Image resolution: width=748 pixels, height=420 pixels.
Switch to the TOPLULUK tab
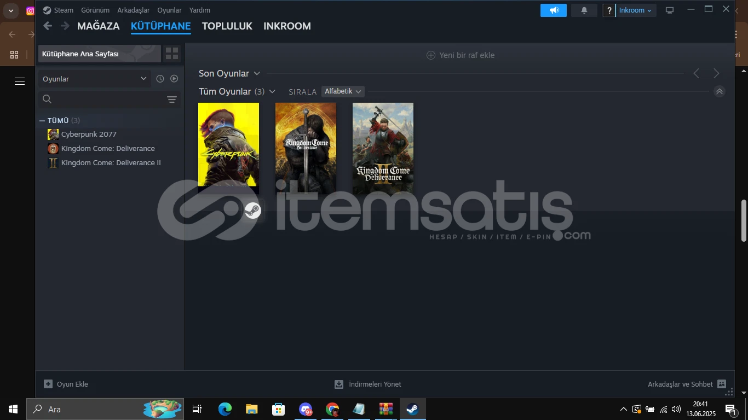click(x=227, y=26)
